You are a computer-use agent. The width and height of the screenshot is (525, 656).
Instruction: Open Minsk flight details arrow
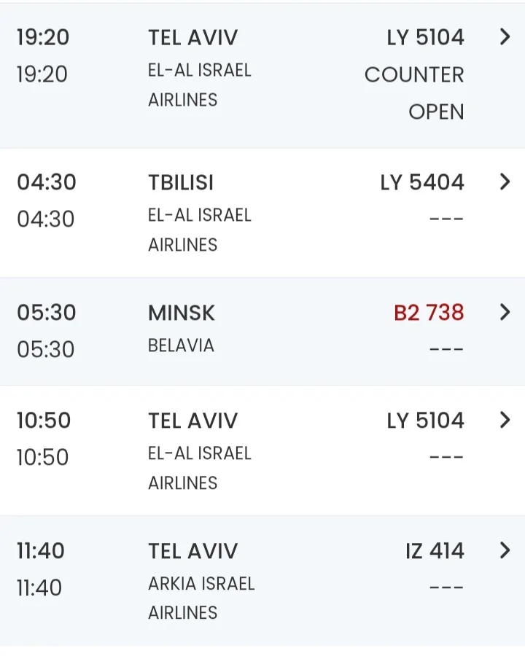(505, 312)
